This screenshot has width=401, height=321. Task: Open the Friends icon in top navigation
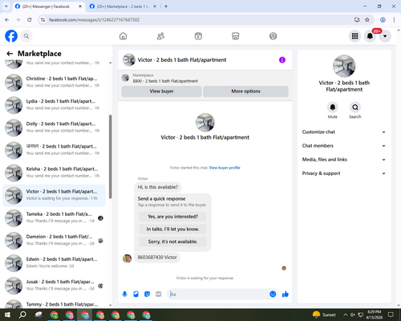point(160,36)
